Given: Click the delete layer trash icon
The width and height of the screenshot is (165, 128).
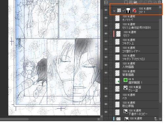Looking at the screenshot, I should (159, 2).
